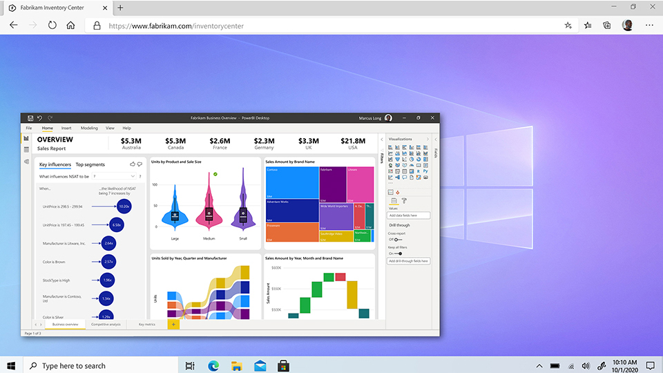This screenshot has height=373, width=663.
Task: Collapse the Visualizations pane chevron
Action: 427,139
